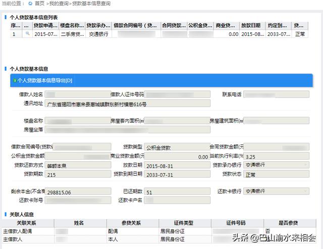Click the 放款日期 field showing 2015-08-31

tap(177, 165)
